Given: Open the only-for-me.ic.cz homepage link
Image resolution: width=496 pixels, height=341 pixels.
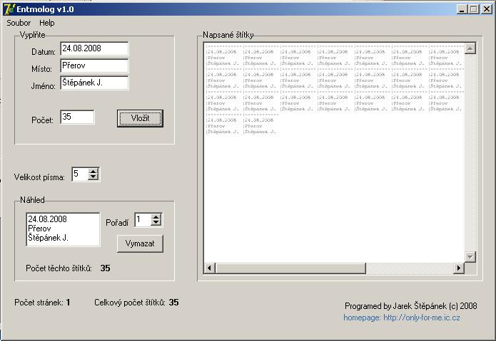Looking at the screenshot, I should (402, 318).
